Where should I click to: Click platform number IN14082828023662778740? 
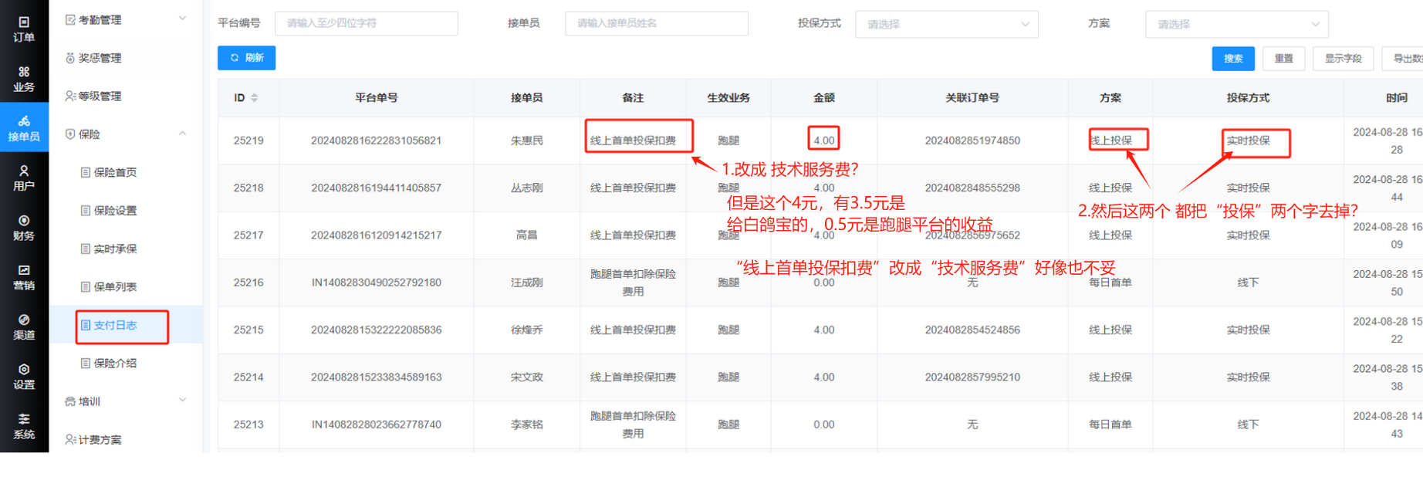[x=377, y=425]
